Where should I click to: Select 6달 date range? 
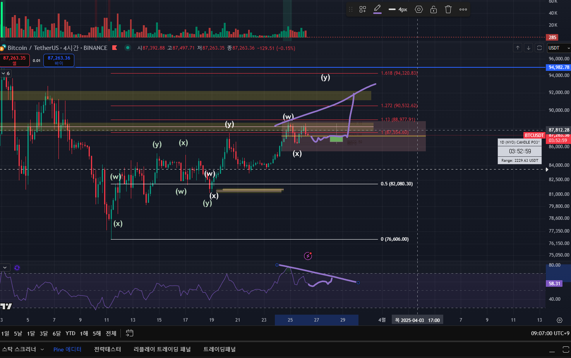[x=57, y=333]
